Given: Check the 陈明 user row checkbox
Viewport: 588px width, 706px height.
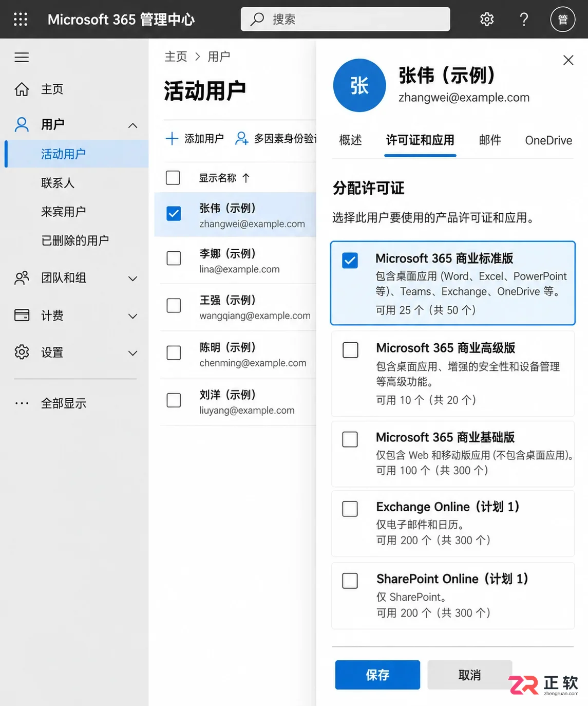Looking at the screenshot, I should (174, 352).
